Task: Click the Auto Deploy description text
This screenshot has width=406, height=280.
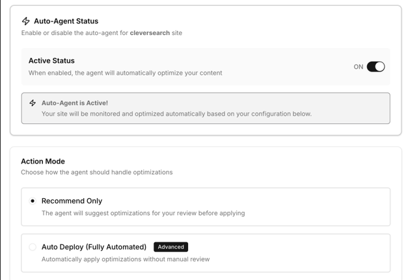Action: pos(126,259)
